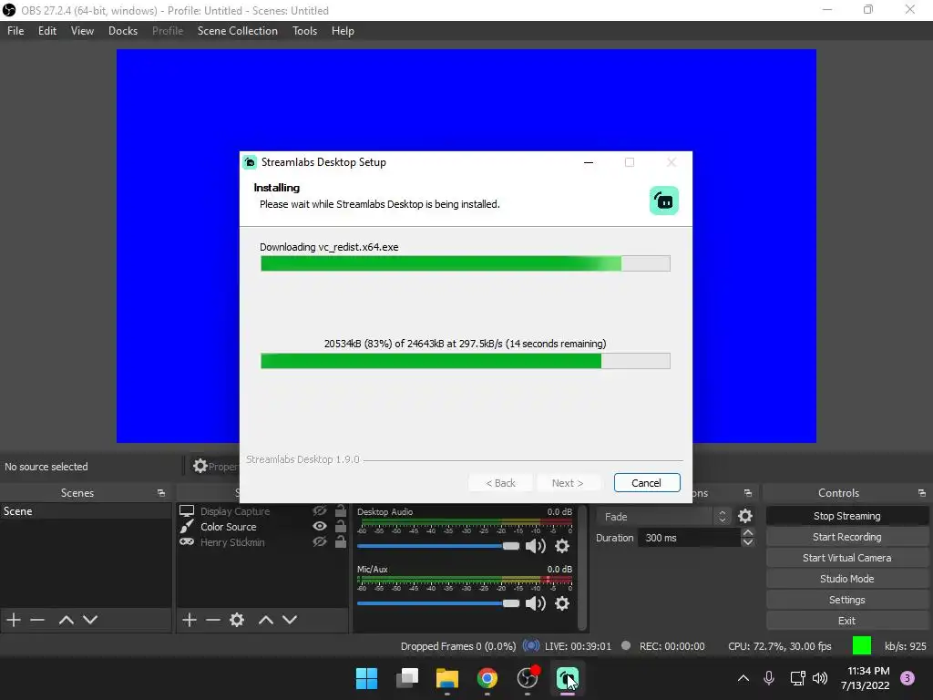
Task: Add a new source with plus icon
Action: pyautogui.click(x=190, y=620)
